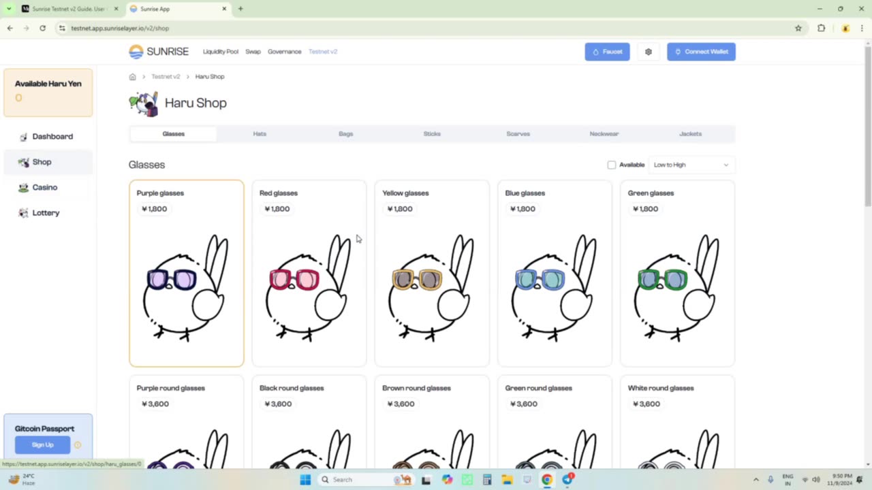This screenshot has width=872, height=490.
Task: Click the taskbar weather widget
Action: click(x=22, y=480)
